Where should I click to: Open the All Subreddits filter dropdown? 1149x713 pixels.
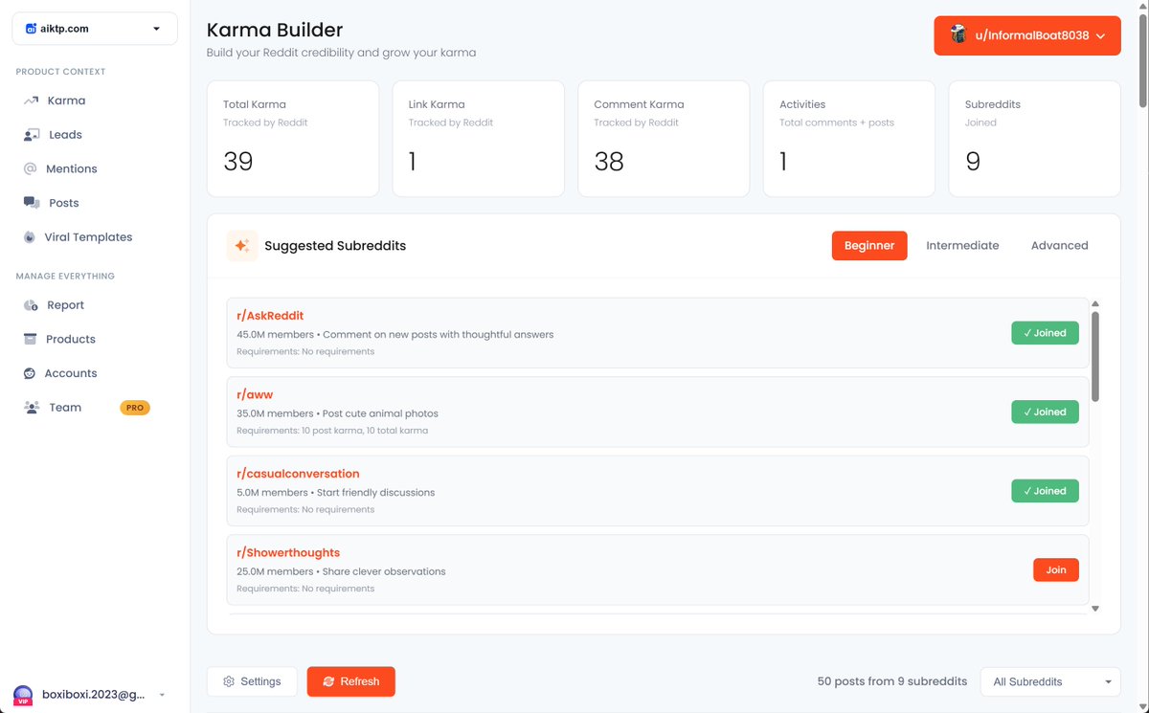(1050, 681)
